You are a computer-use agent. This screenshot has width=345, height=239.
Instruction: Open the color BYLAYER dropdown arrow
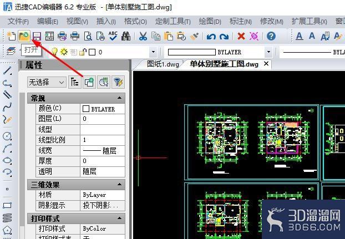[268, 52]
